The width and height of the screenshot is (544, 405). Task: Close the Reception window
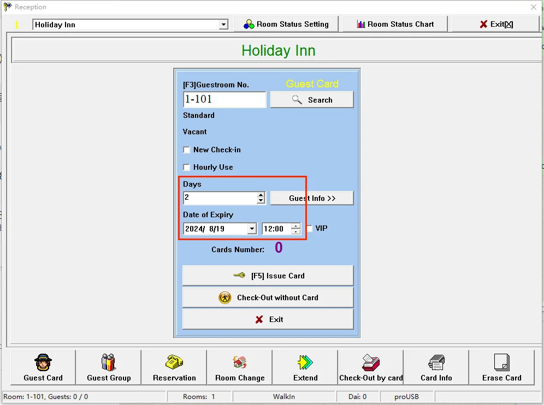(x=534, y=7)
